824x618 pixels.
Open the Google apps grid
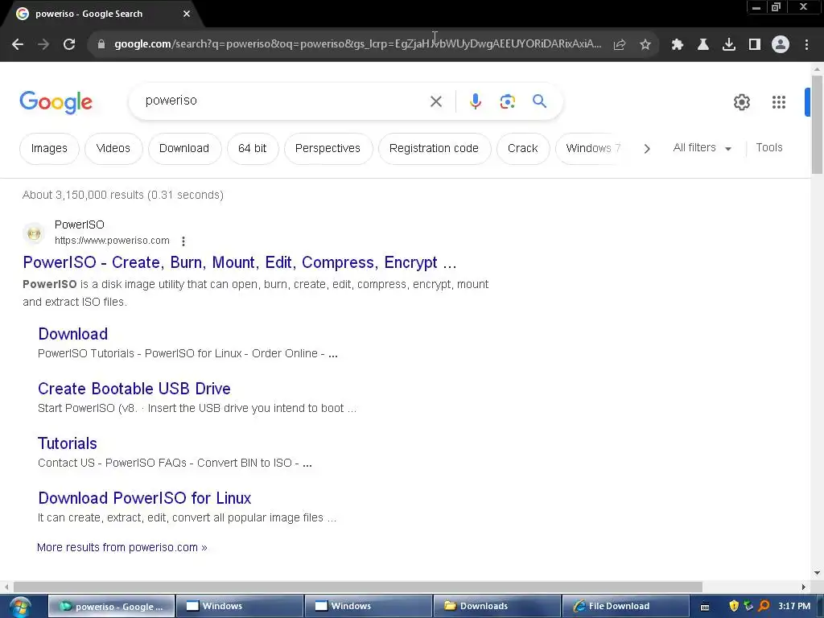click(x=779, y=102)
